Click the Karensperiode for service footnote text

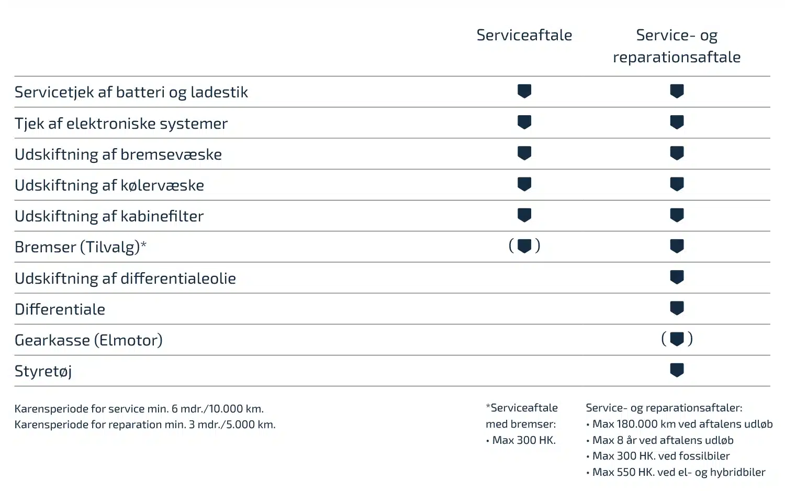tap(139, 409)
